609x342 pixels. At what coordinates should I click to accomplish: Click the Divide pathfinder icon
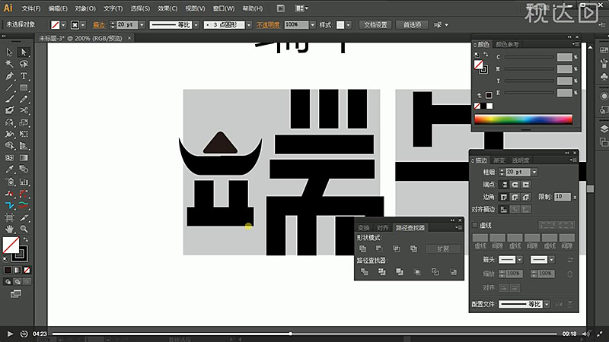coord(365,272)
